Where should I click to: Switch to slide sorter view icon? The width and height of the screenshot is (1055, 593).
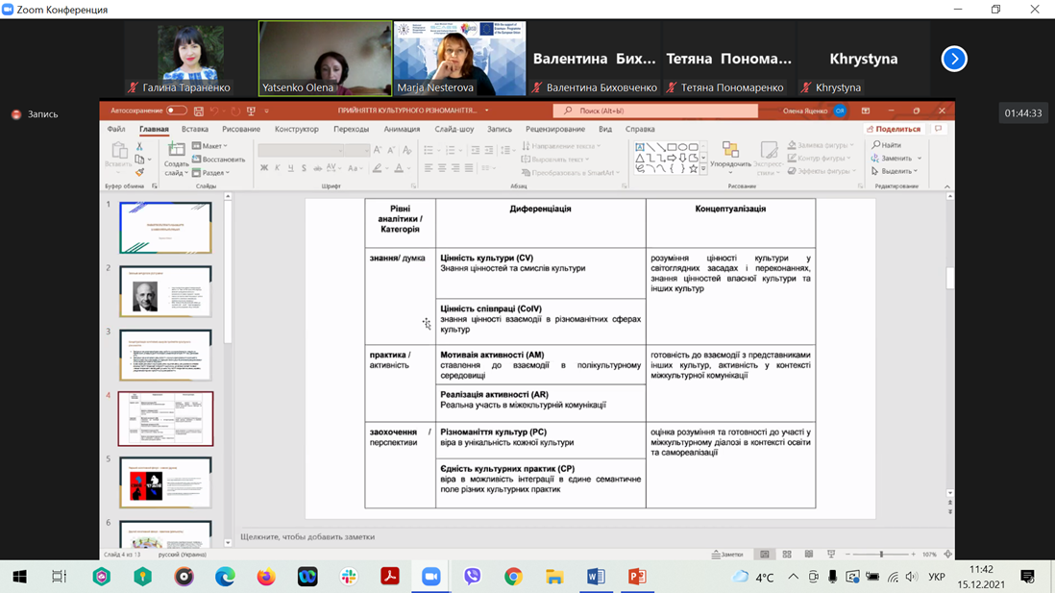tap(787, 555)
